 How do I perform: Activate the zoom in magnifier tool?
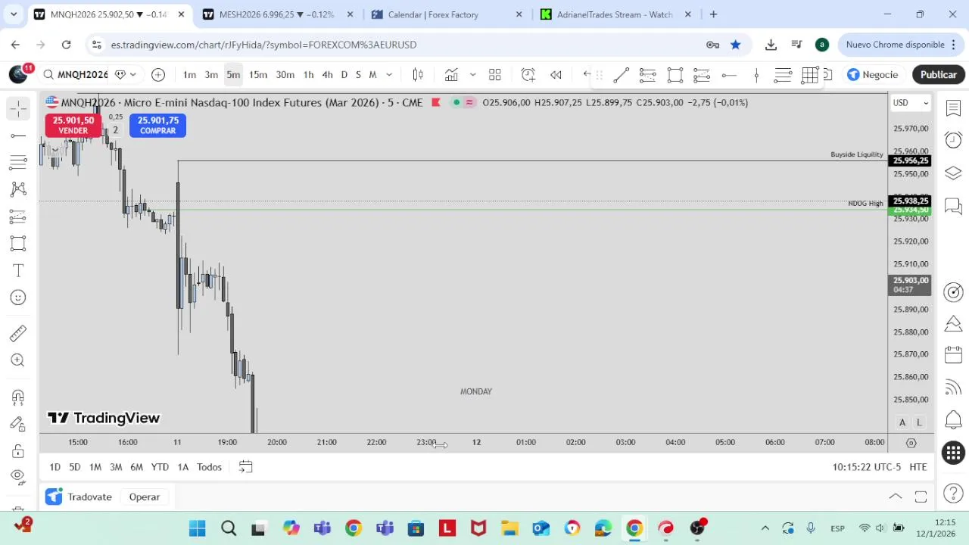(x=18, y=360)
